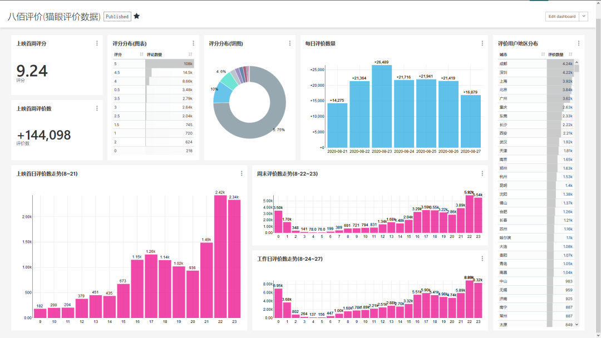This screenshot has width=601, height=338.
Task: Sort rating table by 评分 column icon
Action: tap(141, 54)
